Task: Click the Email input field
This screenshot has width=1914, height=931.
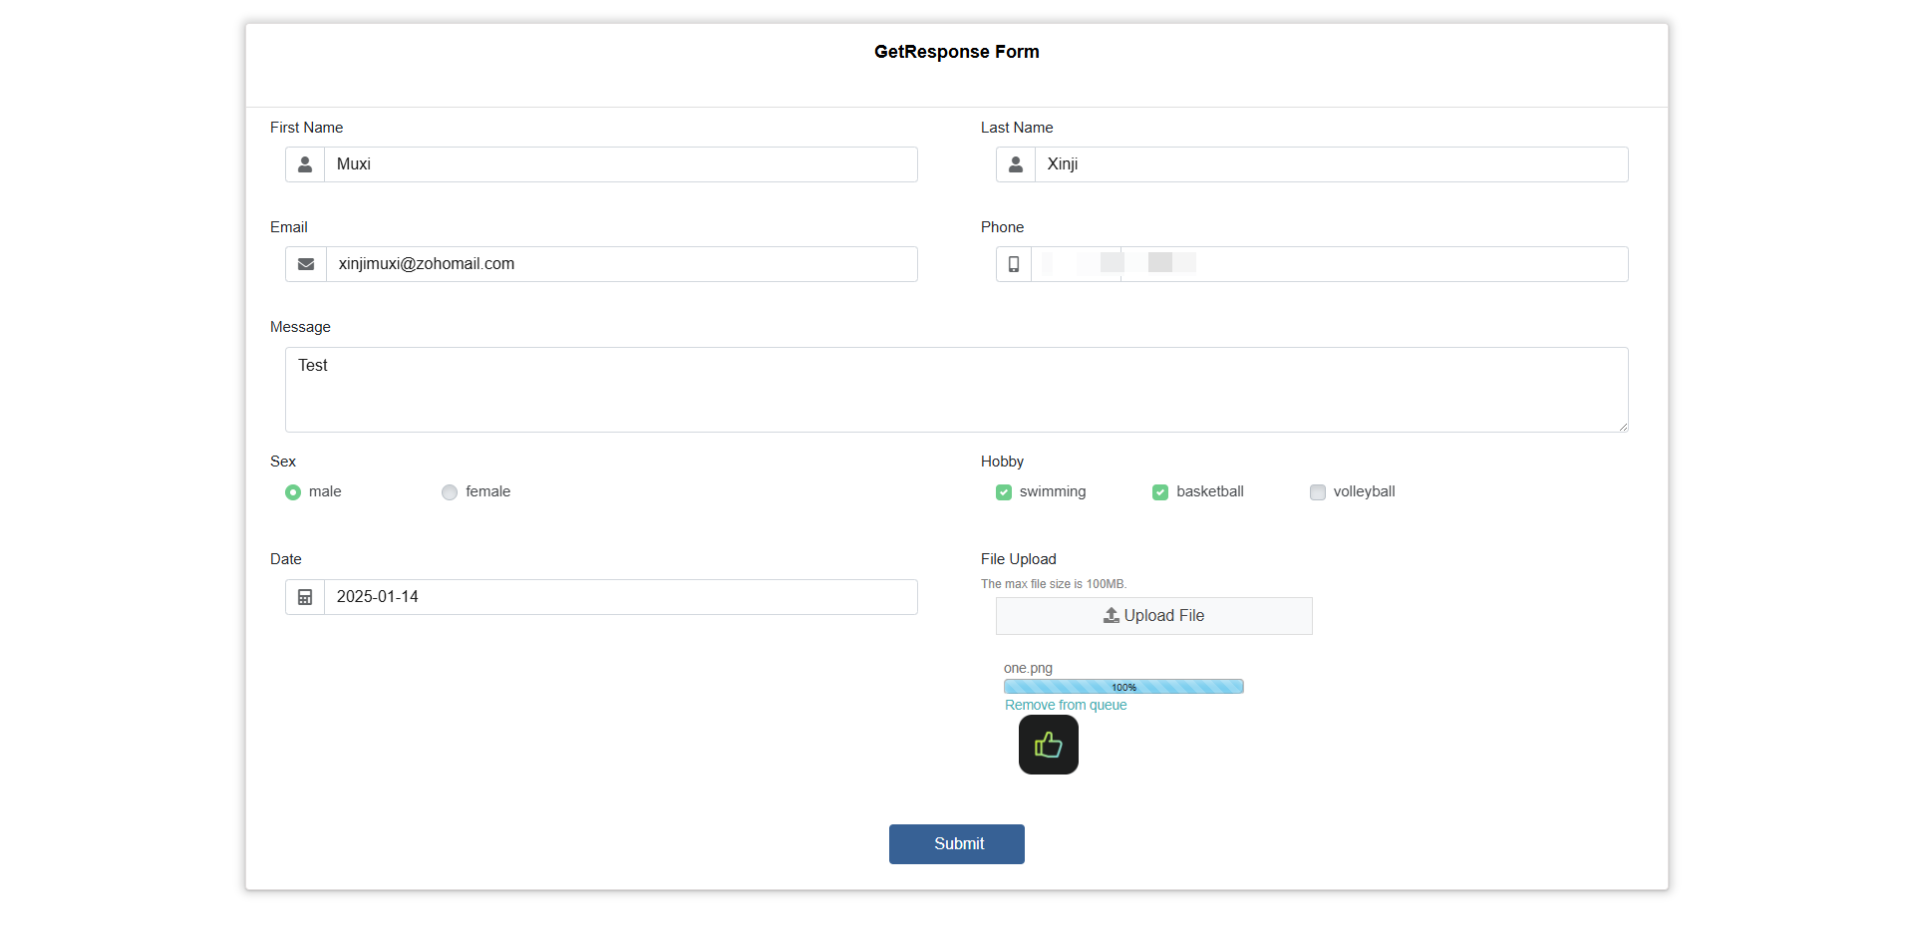Action: (x=622, y=264)
